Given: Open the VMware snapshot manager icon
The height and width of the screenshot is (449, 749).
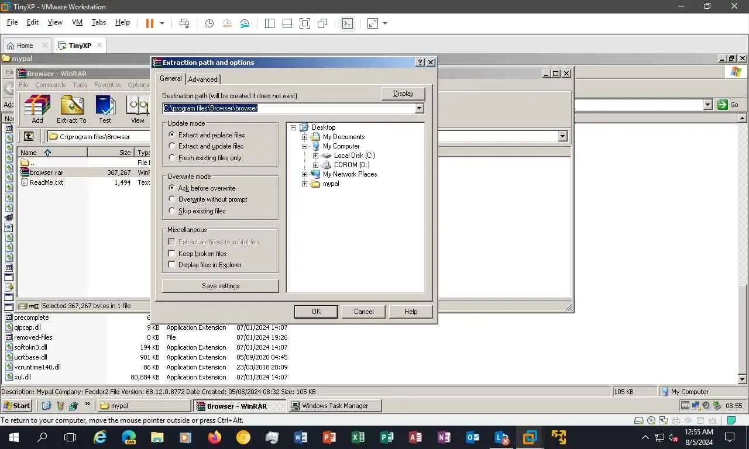Looking at the screenshot, I should coord(245,23).
